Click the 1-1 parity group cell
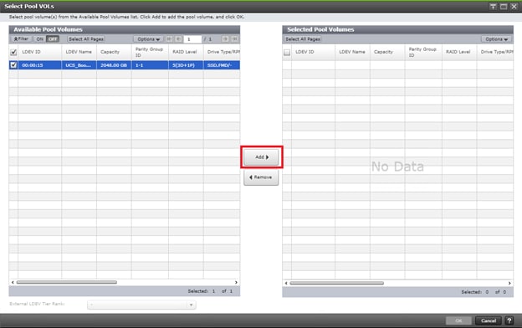522x328 pixels. point(150,65)
